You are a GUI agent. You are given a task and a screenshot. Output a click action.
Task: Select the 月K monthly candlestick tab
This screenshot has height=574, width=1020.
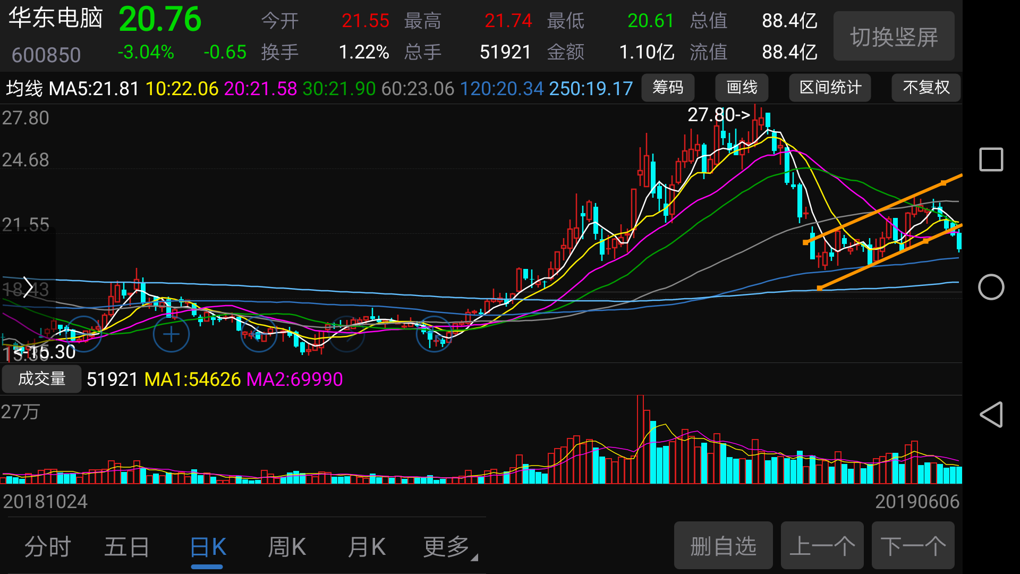367,547
